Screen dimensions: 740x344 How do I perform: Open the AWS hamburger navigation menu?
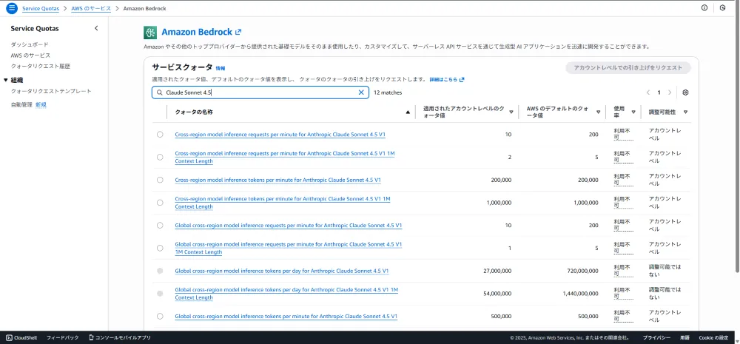(11, 8)
